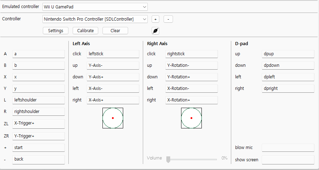
Task: Click the Left Axis stick position preview
Action: (113, 118)
